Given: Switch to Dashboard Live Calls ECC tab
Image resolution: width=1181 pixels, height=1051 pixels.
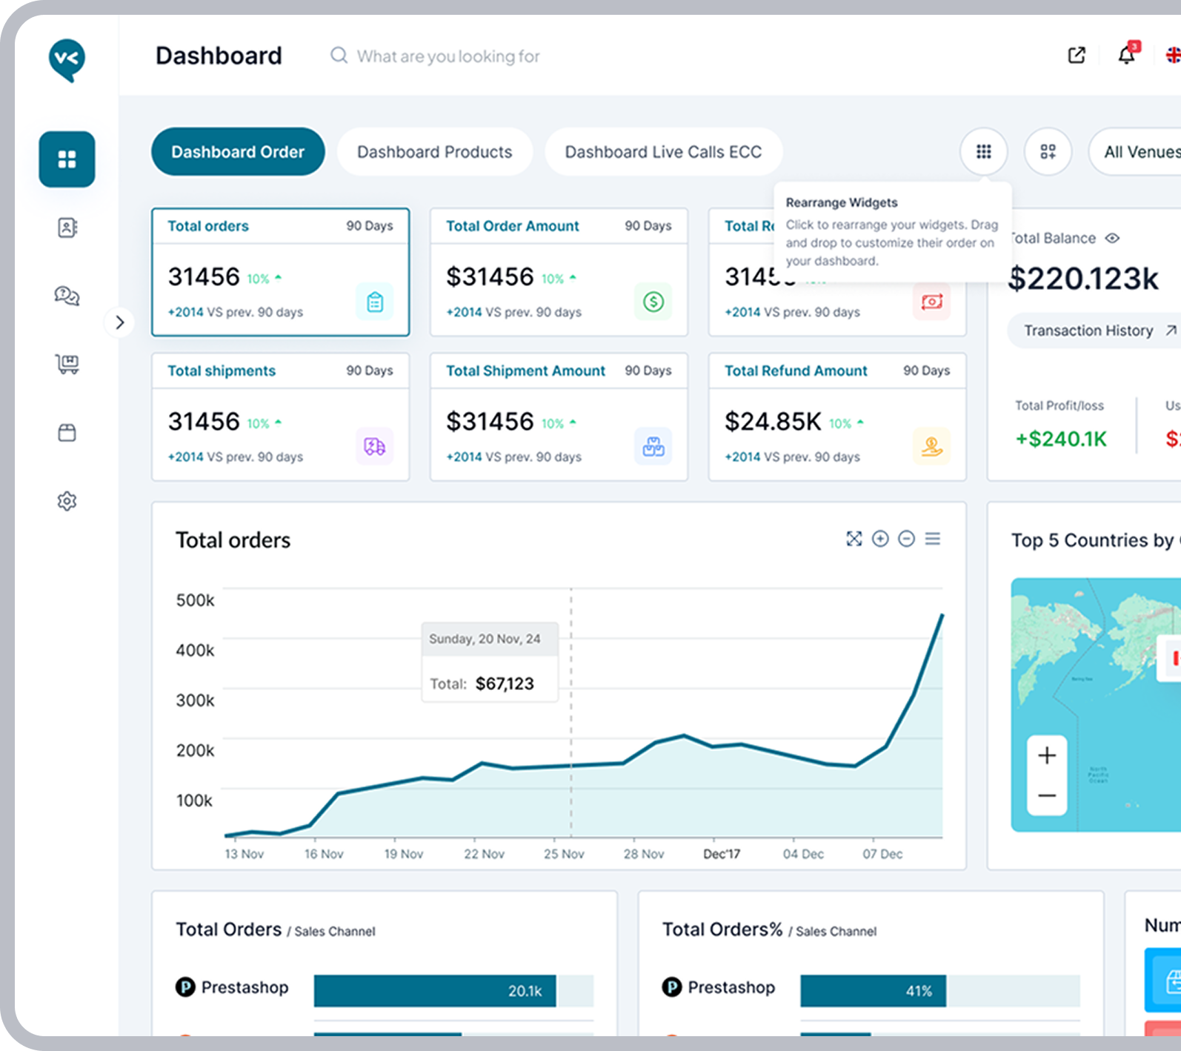Looking at the screenshot, I should (x=663, y=152).
